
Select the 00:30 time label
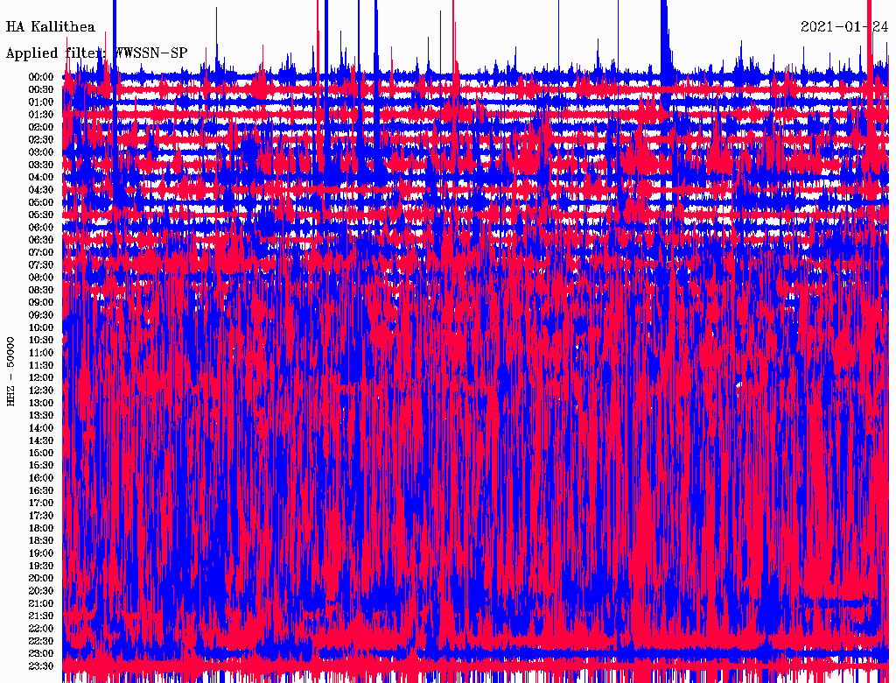41,89
